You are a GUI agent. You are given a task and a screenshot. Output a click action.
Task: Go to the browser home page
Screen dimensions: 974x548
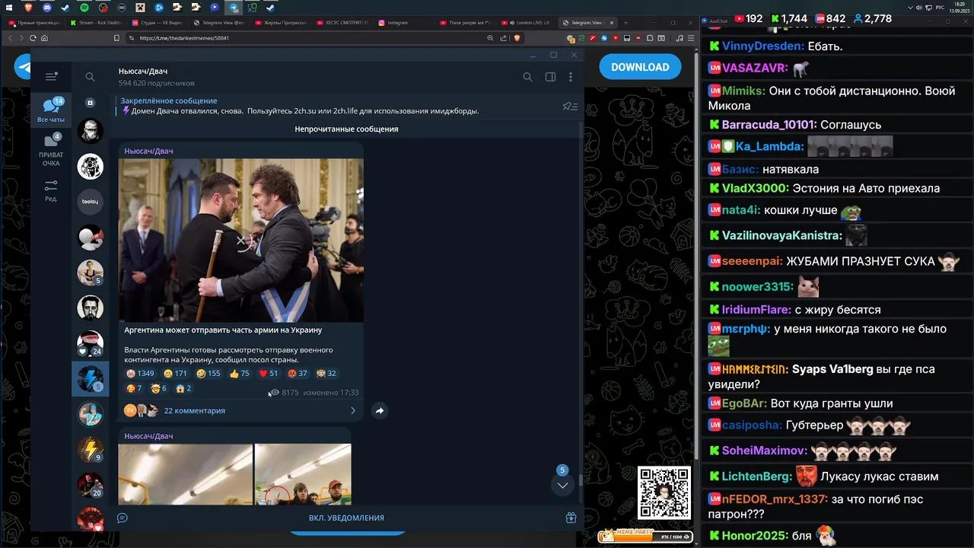point(44,38)
